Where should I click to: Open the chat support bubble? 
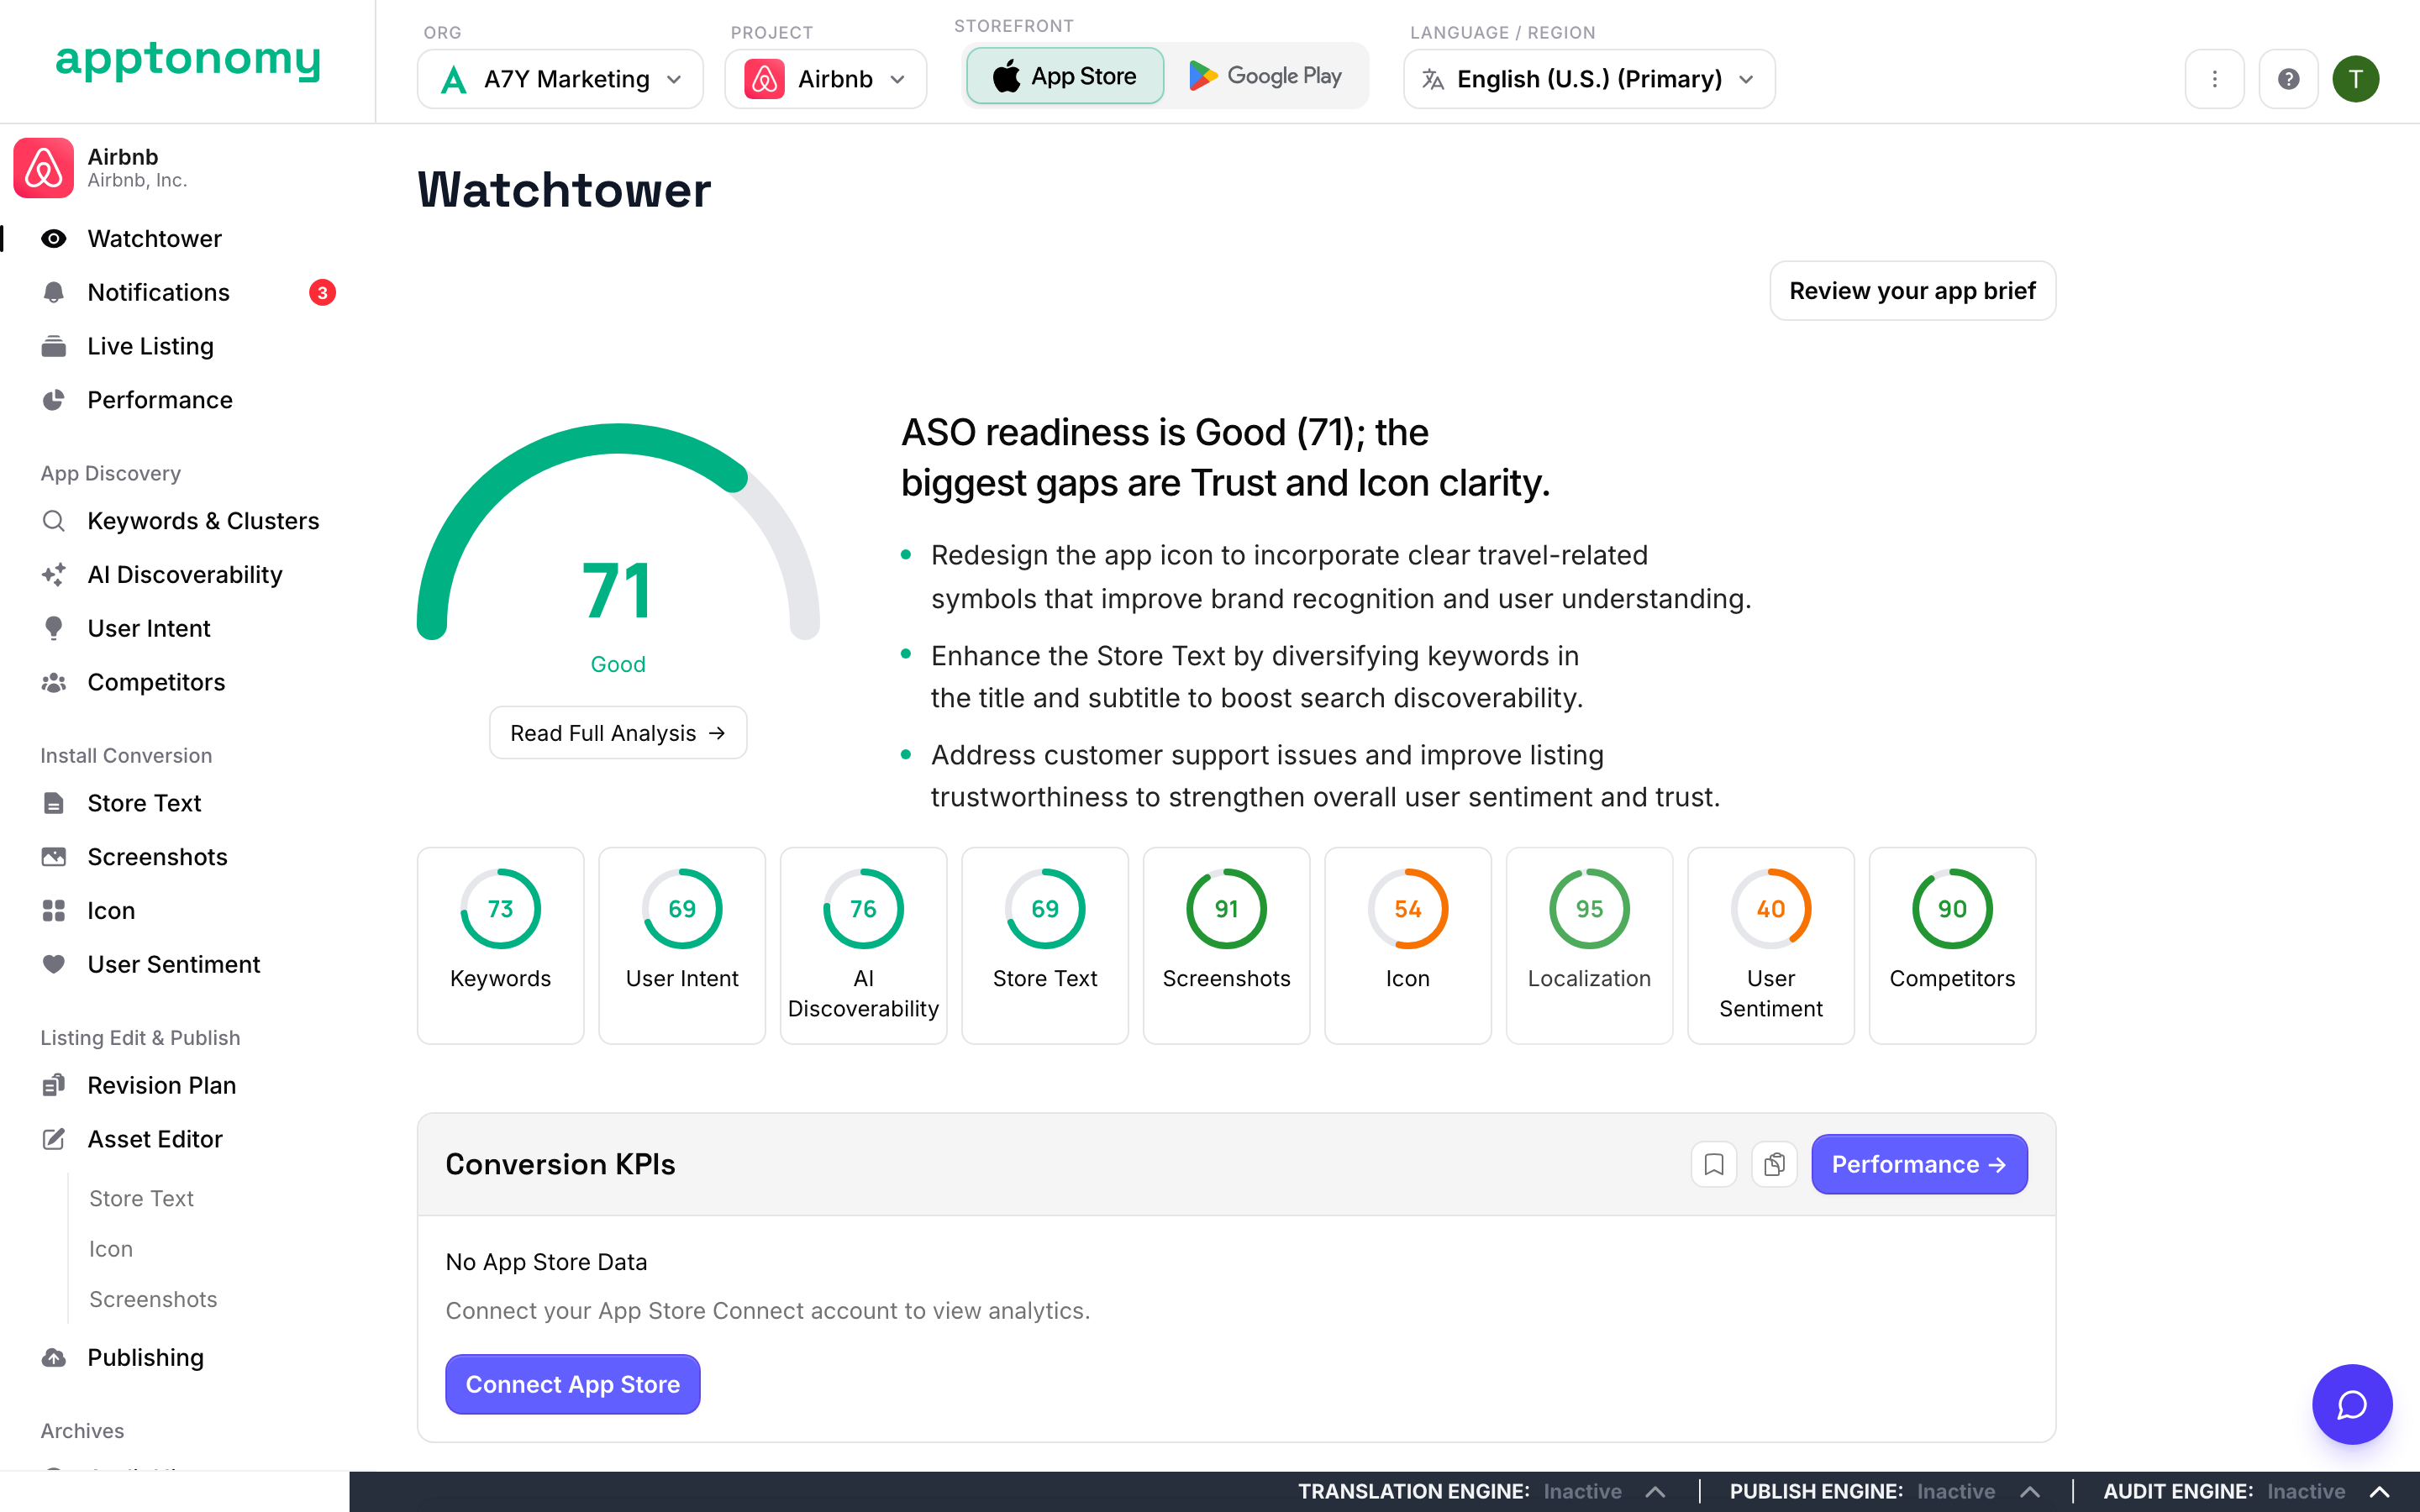point(2352,1404)
